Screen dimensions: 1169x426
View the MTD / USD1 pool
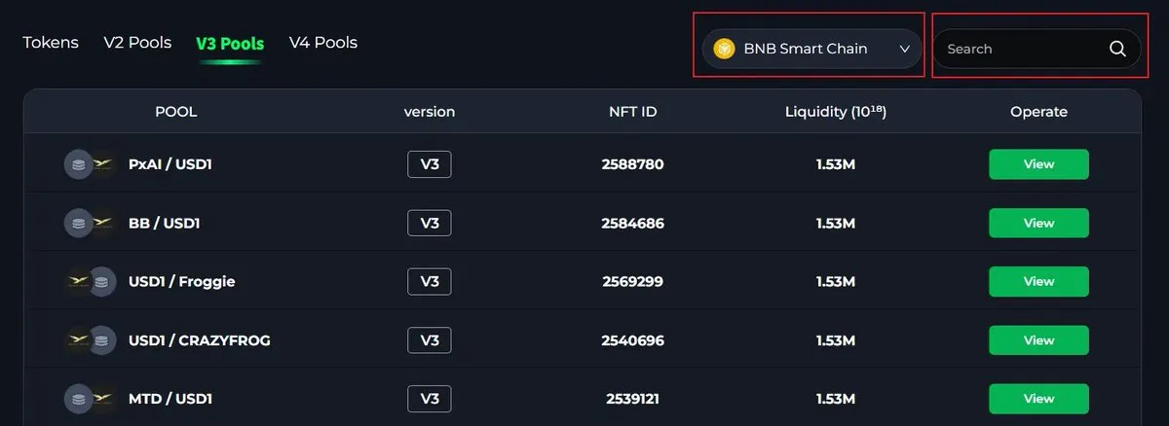(1038, 399)
